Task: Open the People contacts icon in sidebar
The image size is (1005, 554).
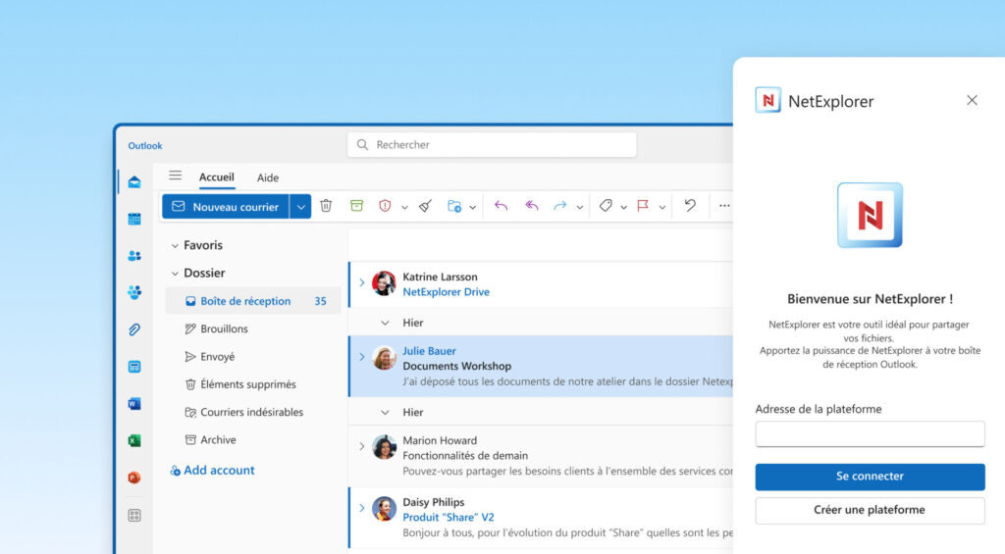Action: pos(133,256)
